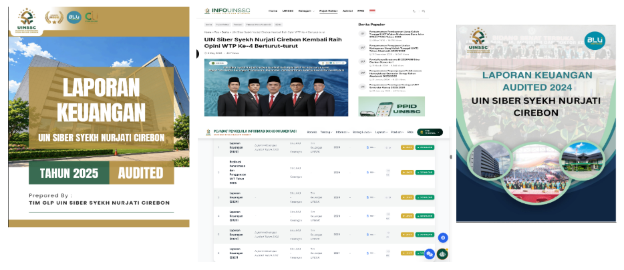Image resolution: width=624 pixels, height=270 pixels.
Task: Download Laporan Keuangan (2022) with green button
Action: (x=425, y=235)
